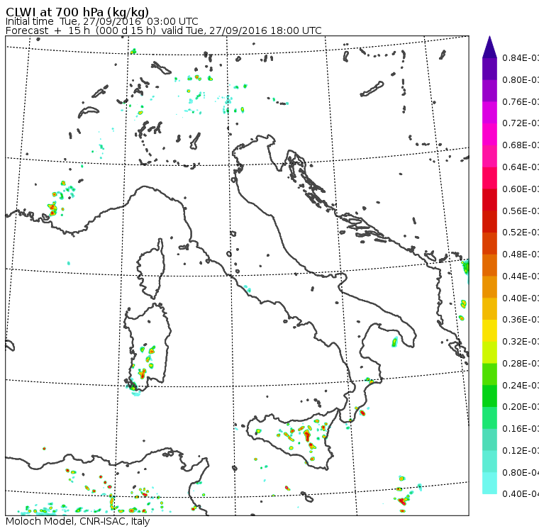This screenshot has width=539, height=531.
Task: Select the light green swatch below 0.28E label
Action: point(489,374)
